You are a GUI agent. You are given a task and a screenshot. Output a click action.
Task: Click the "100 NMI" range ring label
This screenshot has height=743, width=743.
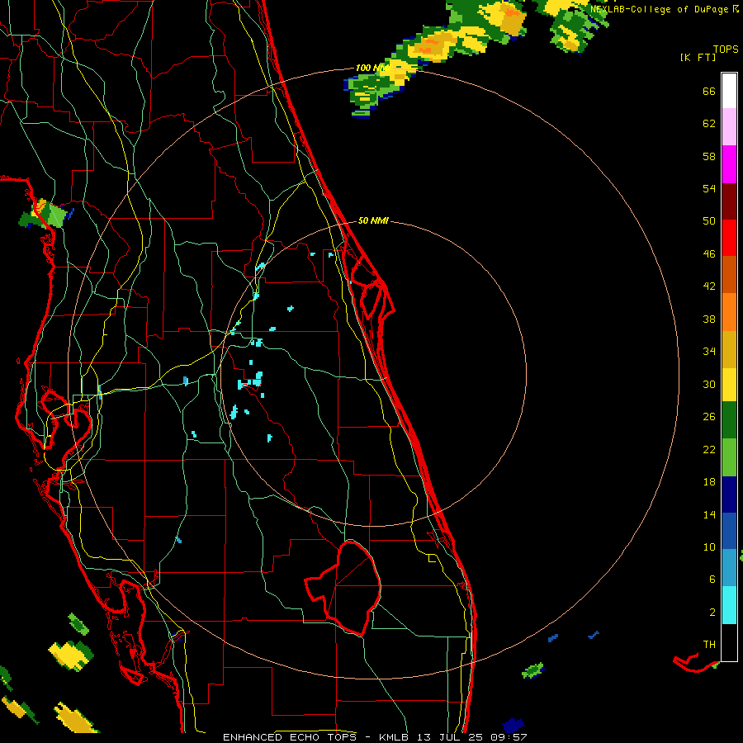click(371, 68)
